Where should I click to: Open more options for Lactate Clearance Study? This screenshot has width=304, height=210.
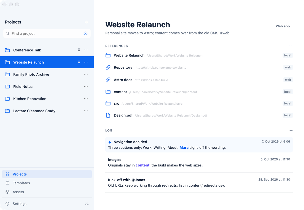pyautogui.click(x=86, y=111)
